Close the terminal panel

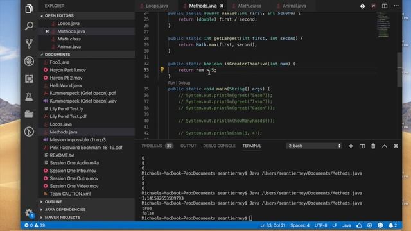[x=396, y=146]
